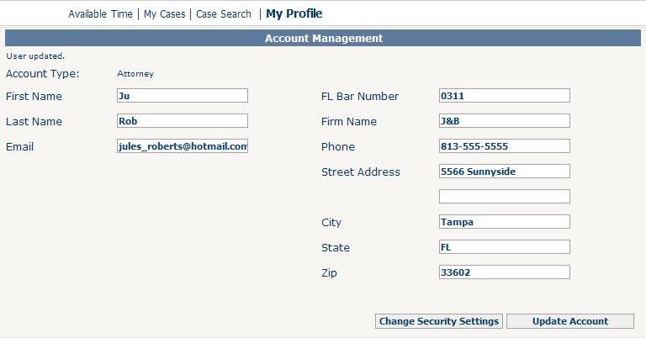The width and height of the screenshot is (646, 338).
Task: Click the empty second address line
Action: click(504, 197)
